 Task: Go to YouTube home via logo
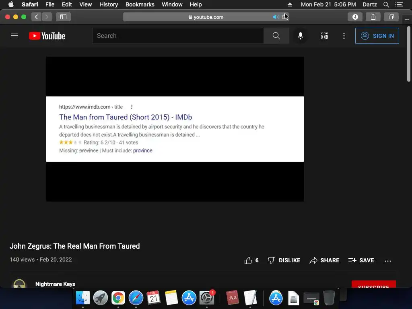coord(47,36)
